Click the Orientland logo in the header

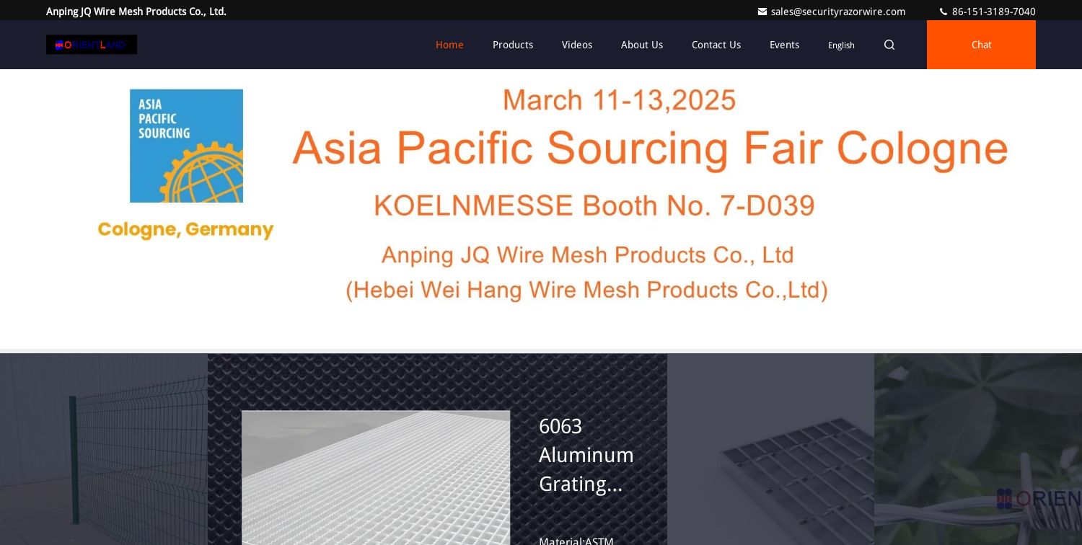click(92, 45)
